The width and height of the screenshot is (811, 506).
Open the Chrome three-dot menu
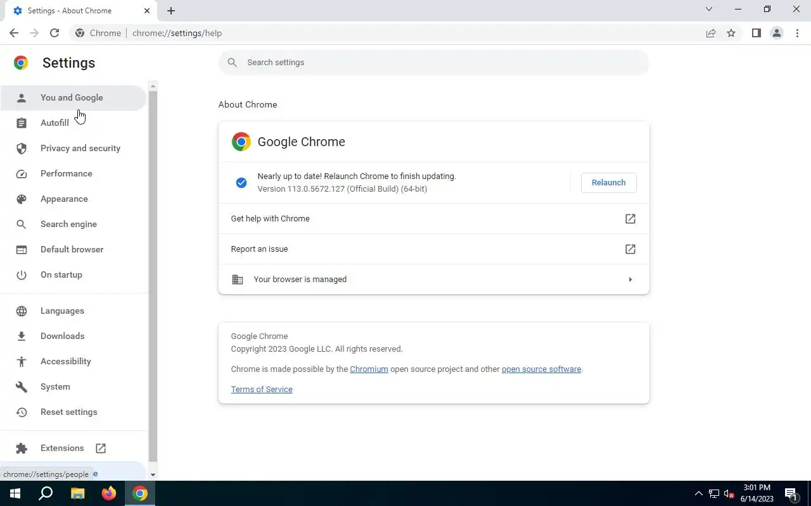click(797, 33)
